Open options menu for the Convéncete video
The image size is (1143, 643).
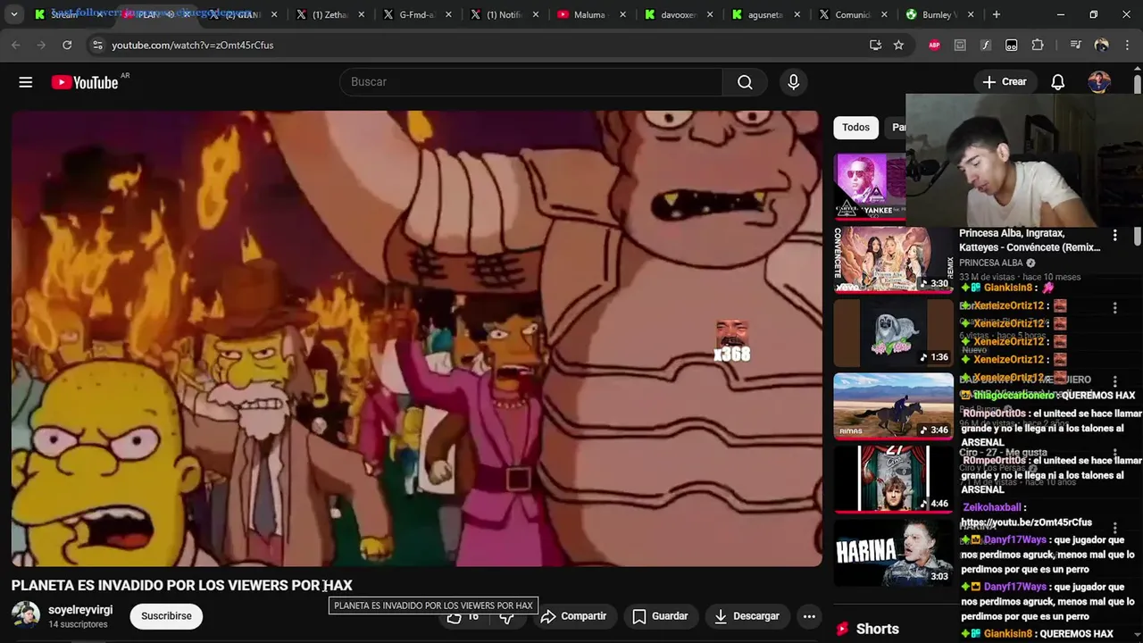click(x=1114, y=235)
